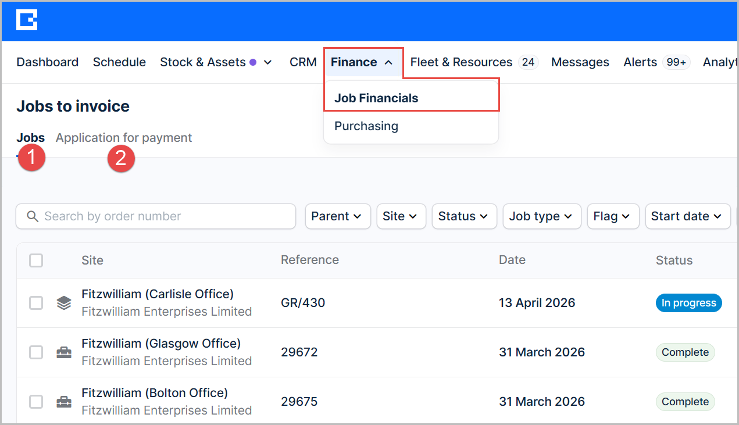
Task: Open the Messages page
Action: tap(580, 62)
